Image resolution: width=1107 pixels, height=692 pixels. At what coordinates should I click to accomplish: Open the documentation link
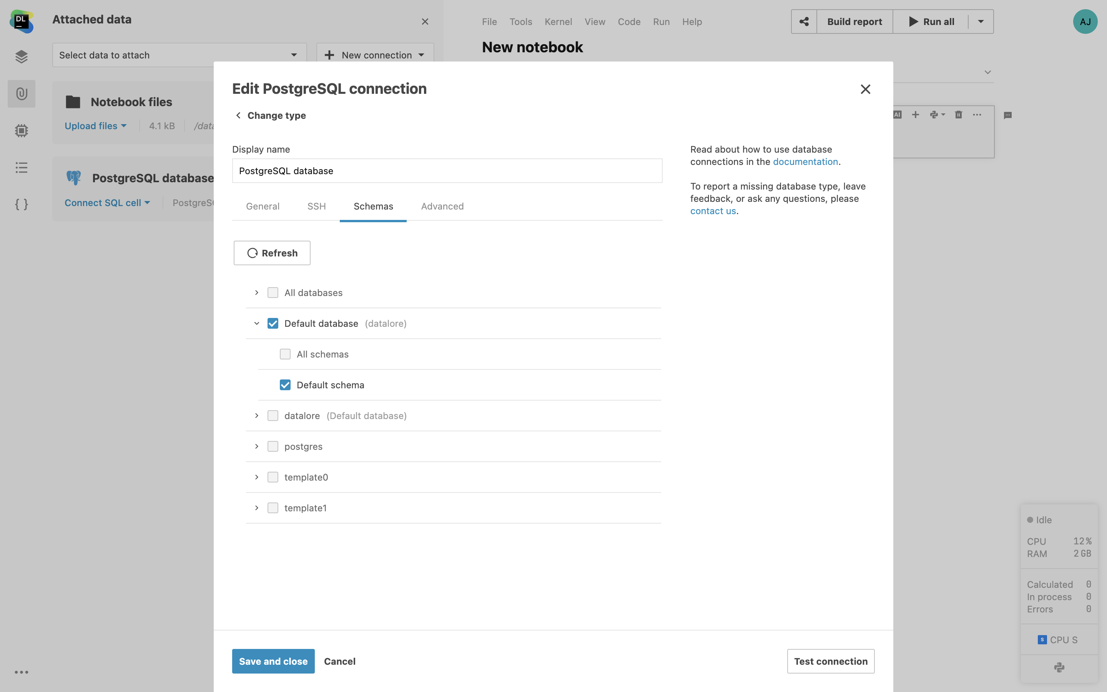(805, 161)
